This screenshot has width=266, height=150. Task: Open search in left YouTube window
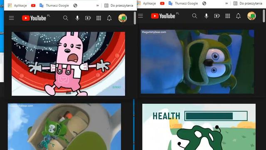(x=66, y=18)
